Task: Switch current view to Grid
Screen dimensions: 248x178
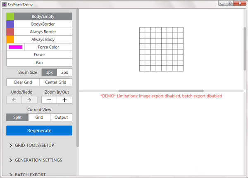Action: (39, 117)
